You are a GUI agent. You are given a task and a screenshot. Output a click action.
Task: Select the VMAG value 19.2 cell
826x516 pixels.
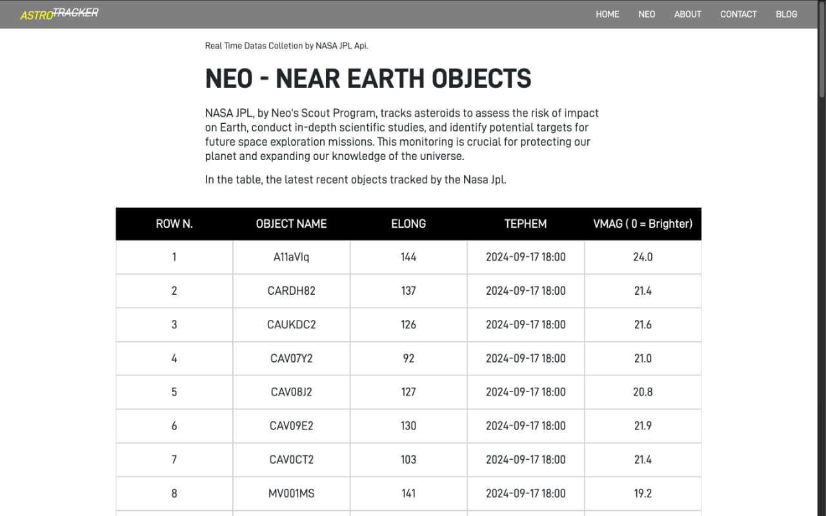(643, 493)
